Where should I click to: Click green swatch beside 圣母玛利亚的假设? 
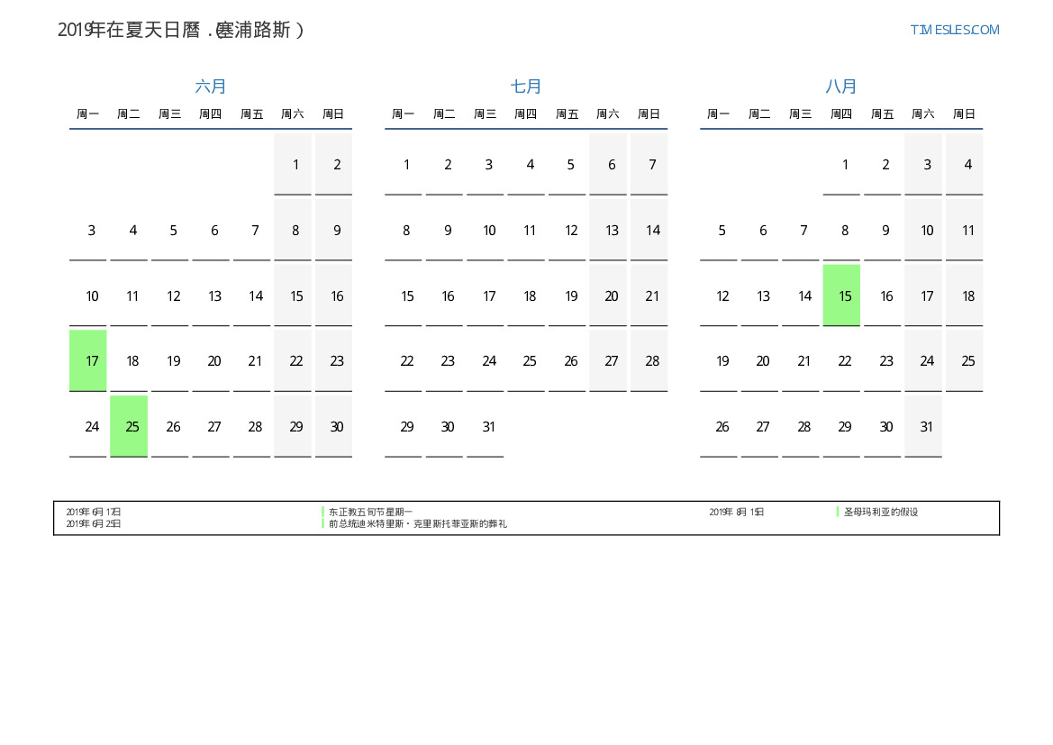[838, 512]
